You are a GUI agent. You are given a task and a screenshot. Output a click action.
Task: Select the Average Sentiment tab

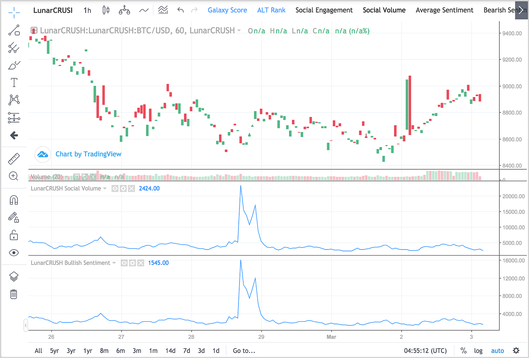click(445, 10)
